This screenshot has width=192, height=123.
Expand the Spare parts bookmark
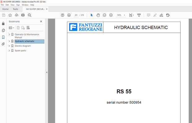click(x=9, y=51)
